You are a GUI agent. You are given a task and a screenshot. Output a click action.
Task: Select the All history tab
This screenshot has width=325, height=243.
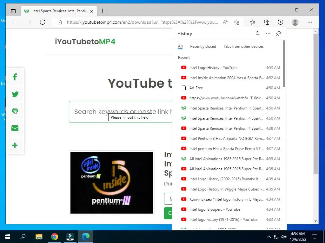(x=180, y=47)
